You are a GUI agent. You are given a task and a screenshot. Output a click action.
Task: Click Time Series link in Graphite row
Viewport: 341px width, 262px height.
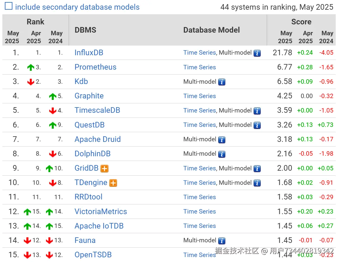[200, 96]
